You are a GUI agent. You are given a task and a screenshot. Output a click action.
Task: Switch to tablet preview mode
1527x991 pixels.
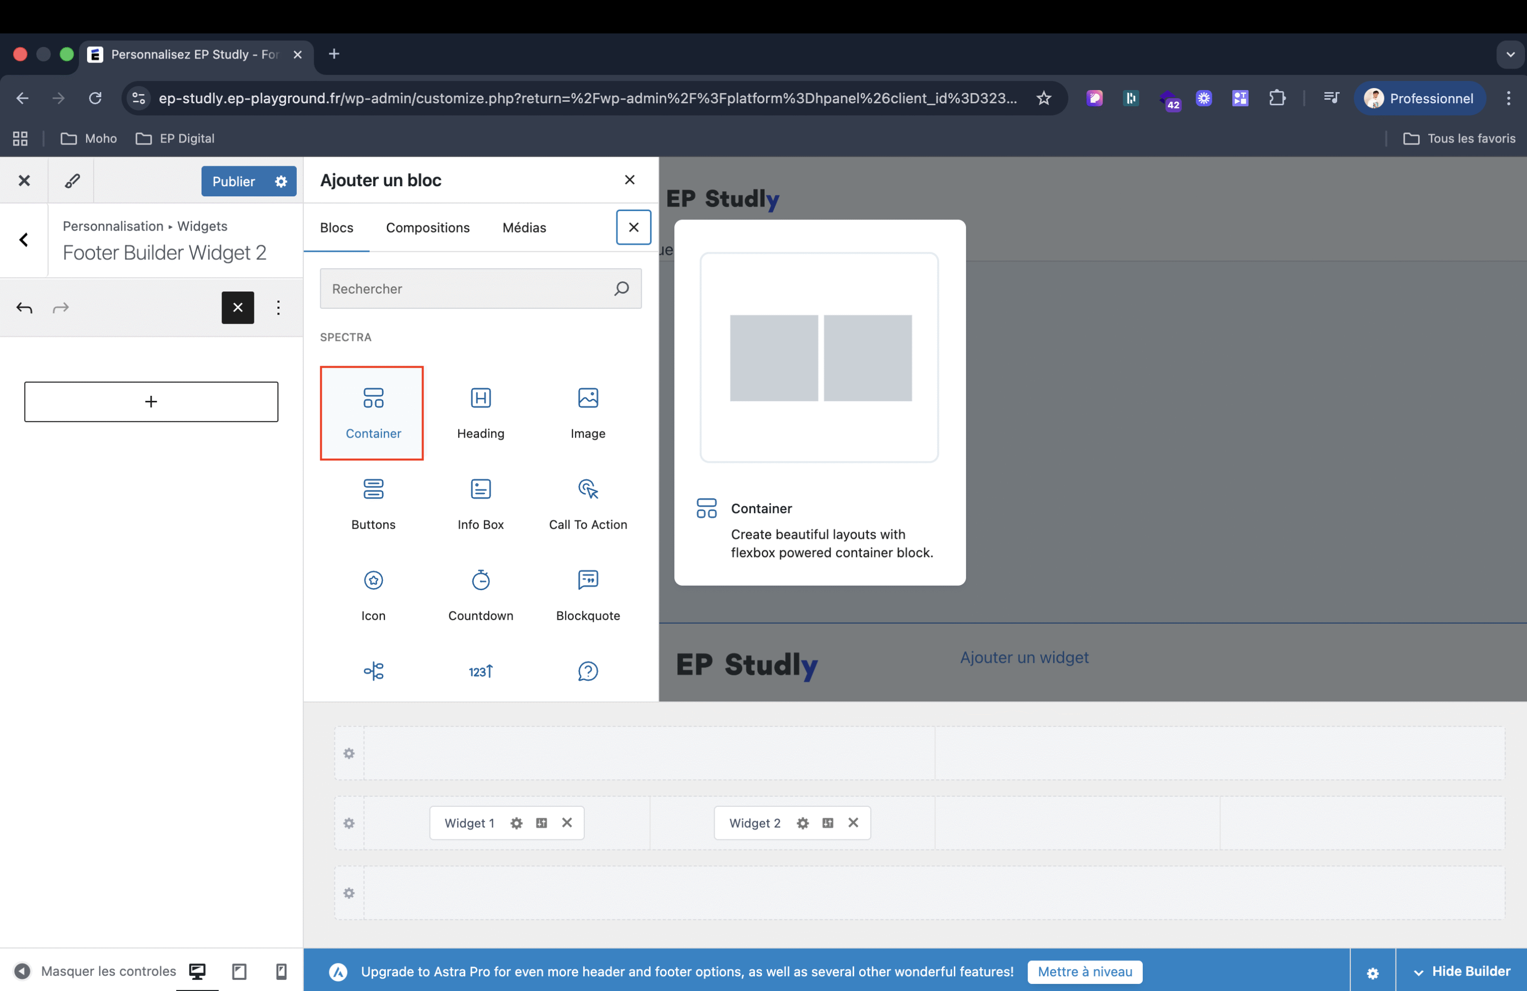[239, 971]
